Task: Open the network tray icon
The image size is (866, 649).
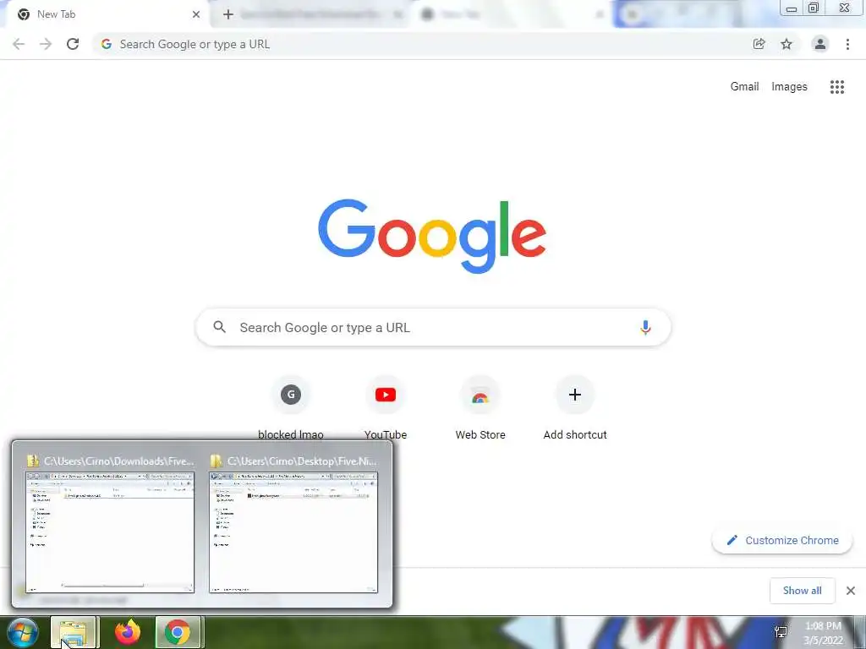Action: tap(781, 632)
